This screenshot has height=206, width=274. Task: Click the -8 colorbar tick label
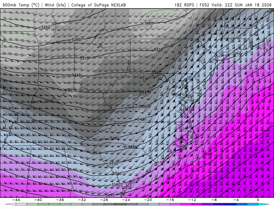pyautogui.click(x=214, y=200)
